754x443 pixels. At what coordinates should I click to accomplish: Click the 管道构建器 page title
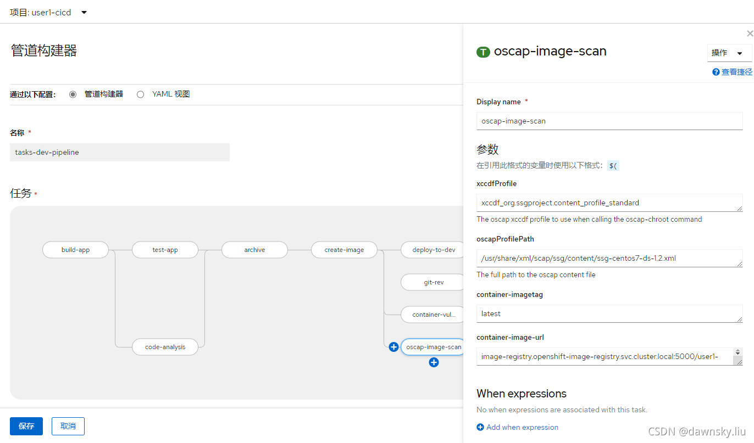coord(44,51)
